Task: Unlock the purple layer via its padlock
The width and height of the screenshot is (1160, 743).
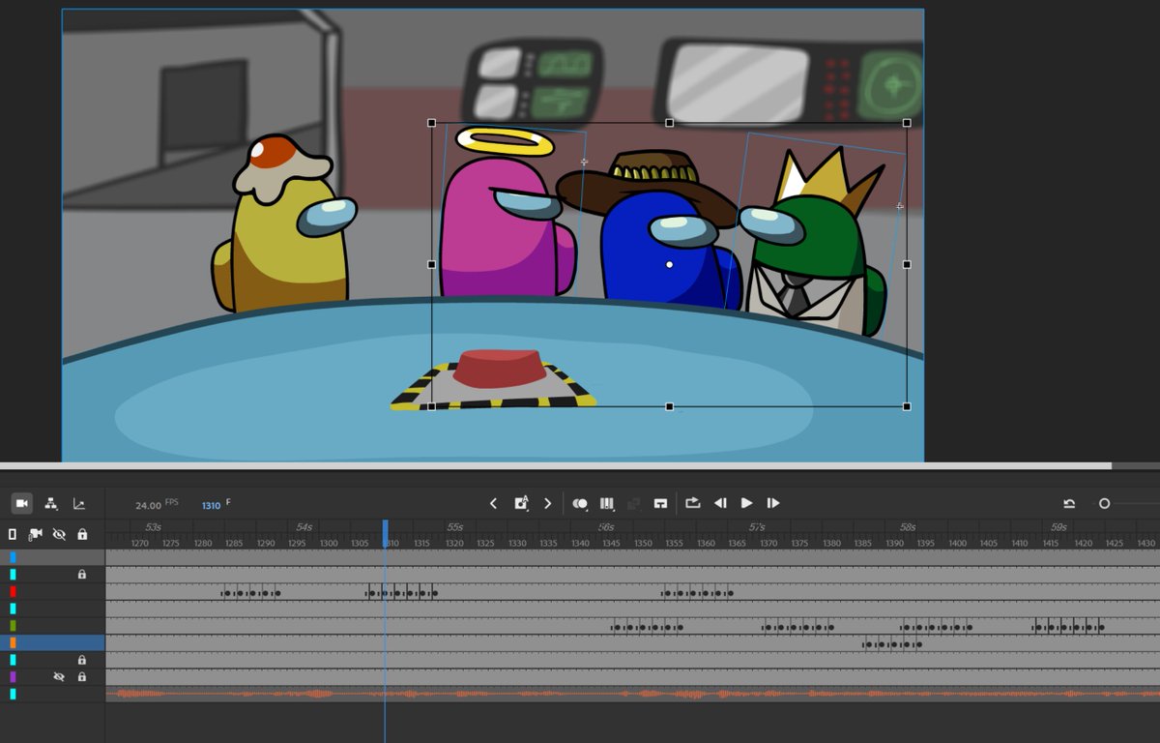Action: pos(82,677)
